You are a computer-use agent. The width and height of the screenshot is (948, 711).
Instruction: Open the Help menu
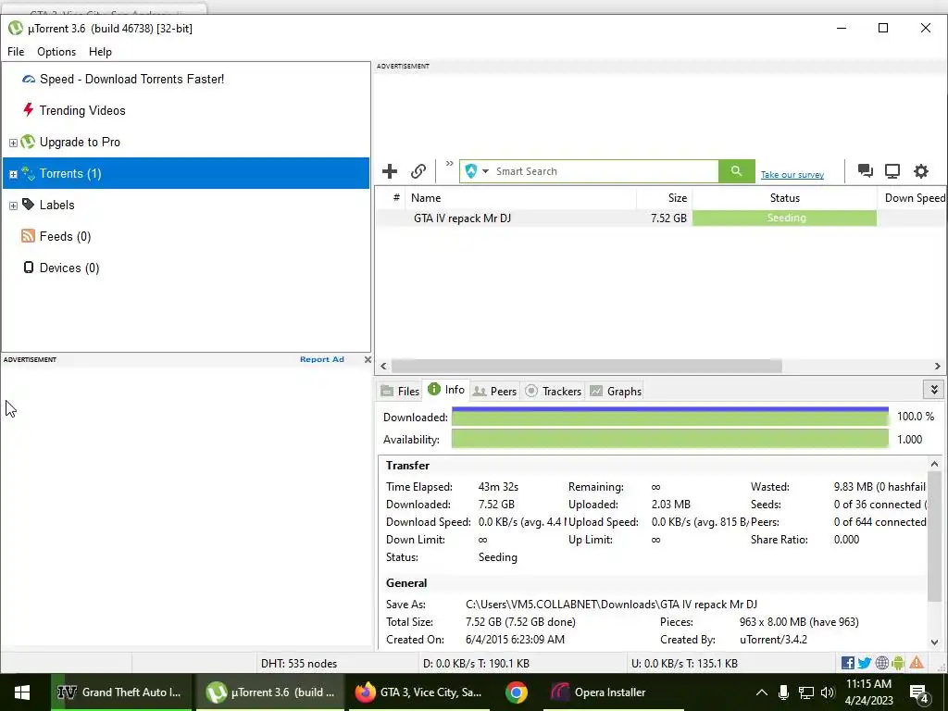(x=100, y=52)
